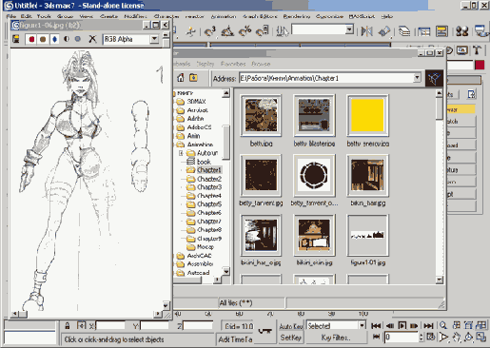This screenshot has width=490, height=348.
Task: Select the ArchiCAD folder in tree
Action: point(199,256)
